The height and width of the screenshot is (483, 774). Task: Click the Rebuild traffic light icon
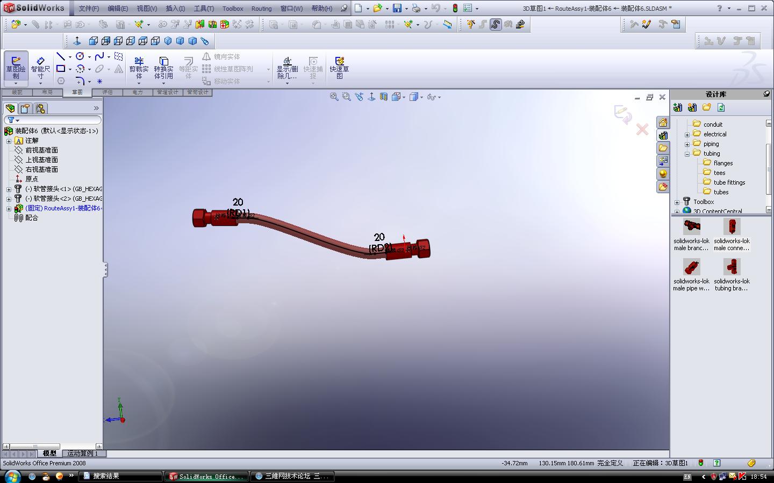[x=455, y=8]
